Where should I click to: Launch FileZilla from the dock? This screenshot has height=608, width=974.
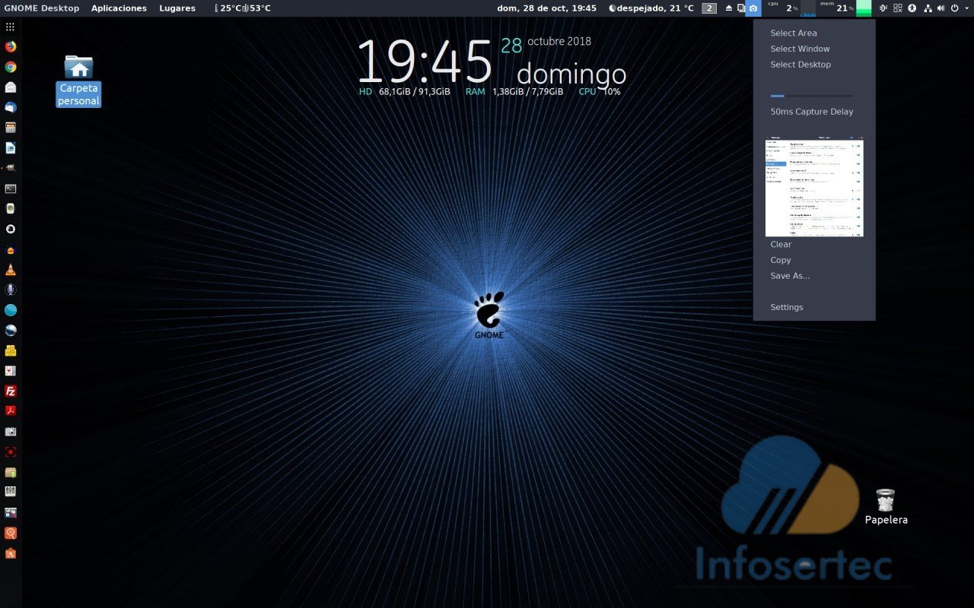11,391
